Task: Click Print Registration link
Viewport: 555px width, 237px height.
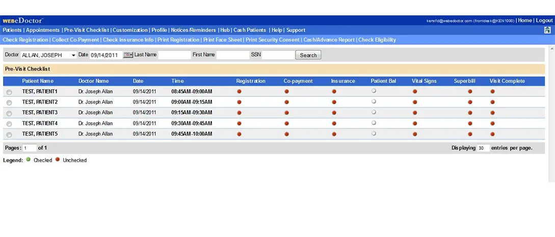Action: pyautogui.click(x=178, y=40)
